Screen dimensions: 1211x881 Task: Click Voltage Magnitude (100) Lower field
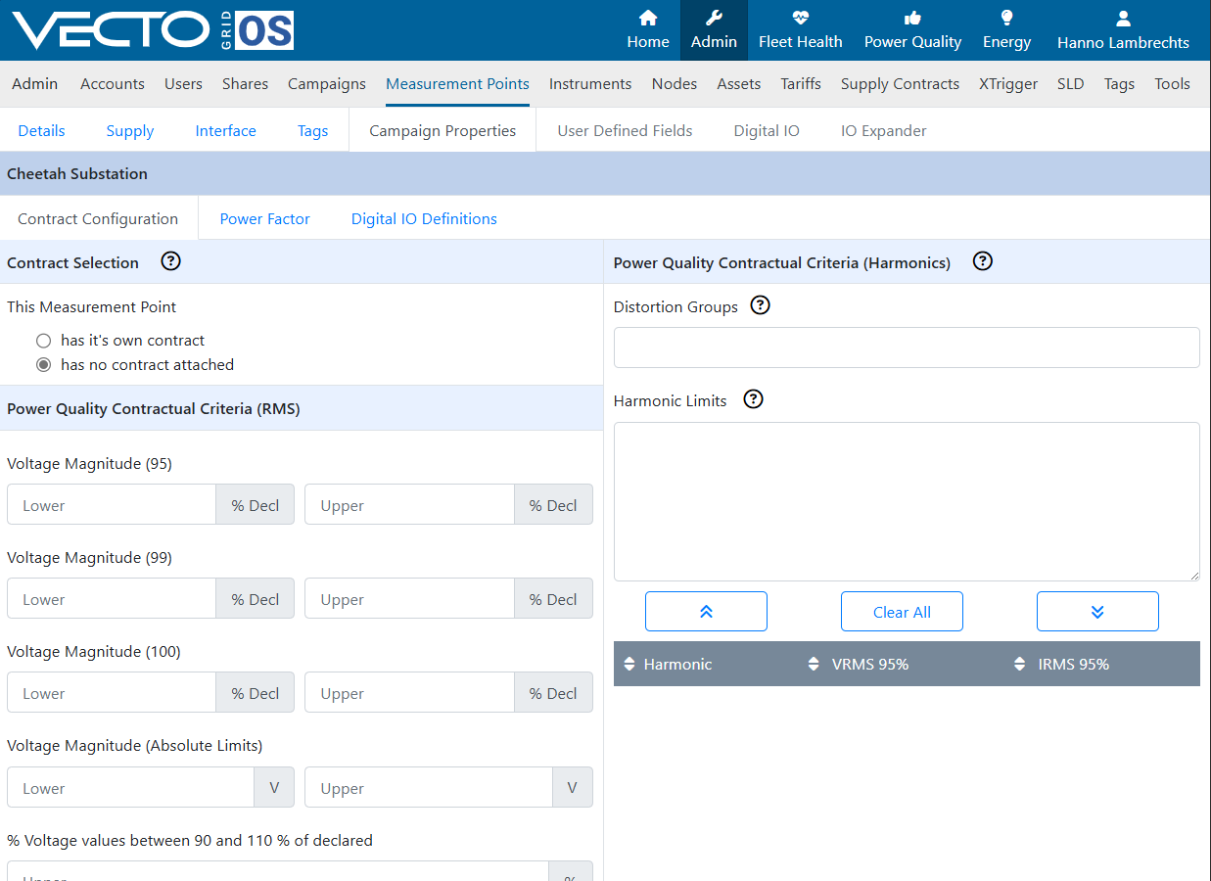point(112,693)
